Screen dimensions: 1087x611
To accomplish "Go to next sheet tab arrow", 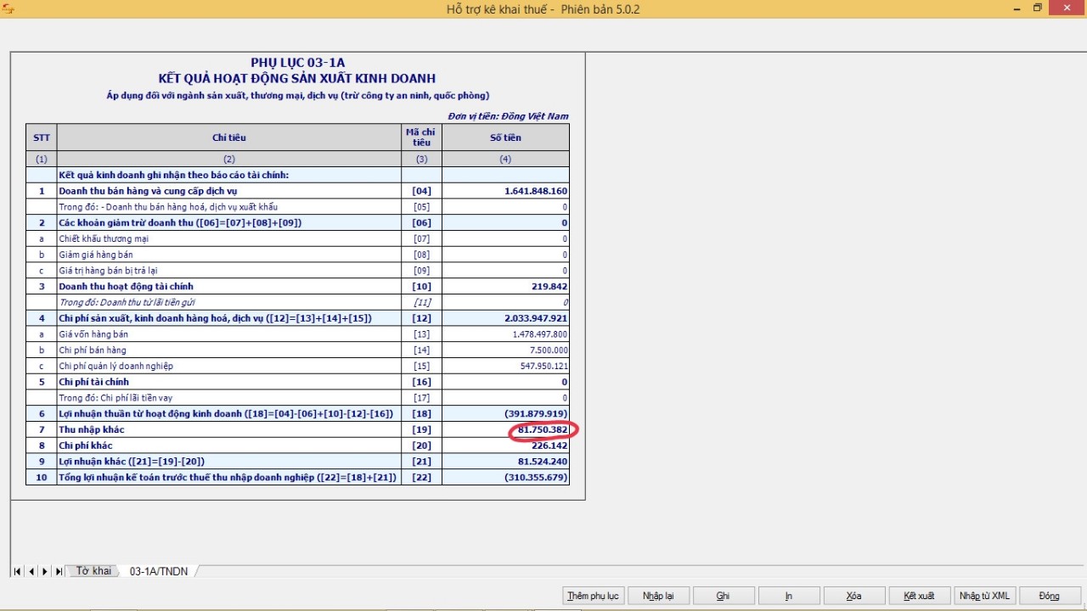I will pos(45,572).
